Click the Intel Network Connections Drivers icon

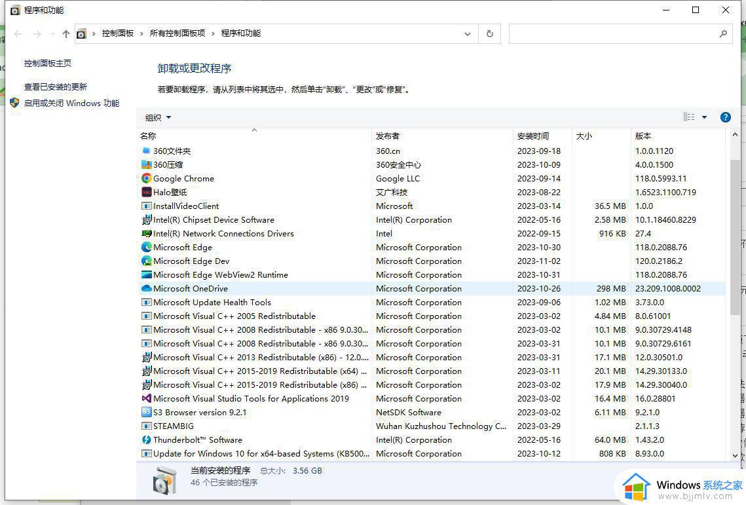click(147, 234)
